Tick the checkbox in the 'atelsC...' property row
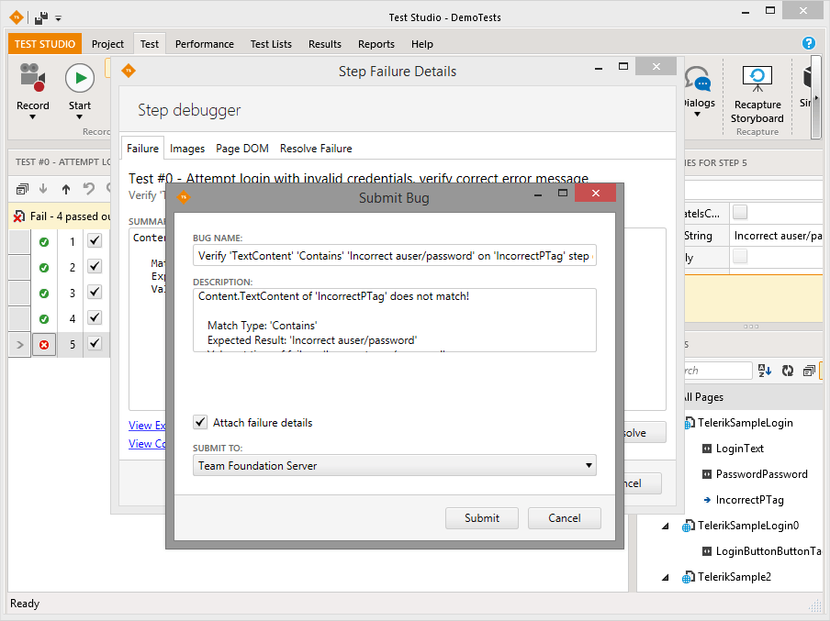 pos(740,213)
